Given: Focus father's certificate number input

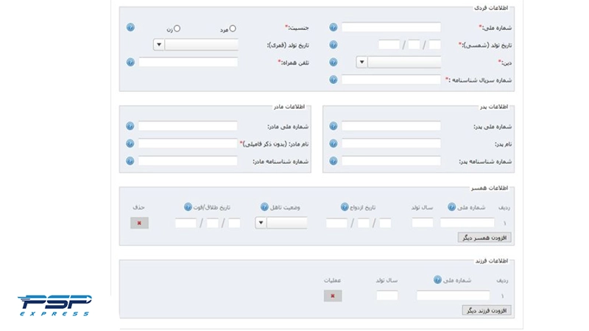Looking at the screenshot, I should pyautogui.click(x=391, y=161).
